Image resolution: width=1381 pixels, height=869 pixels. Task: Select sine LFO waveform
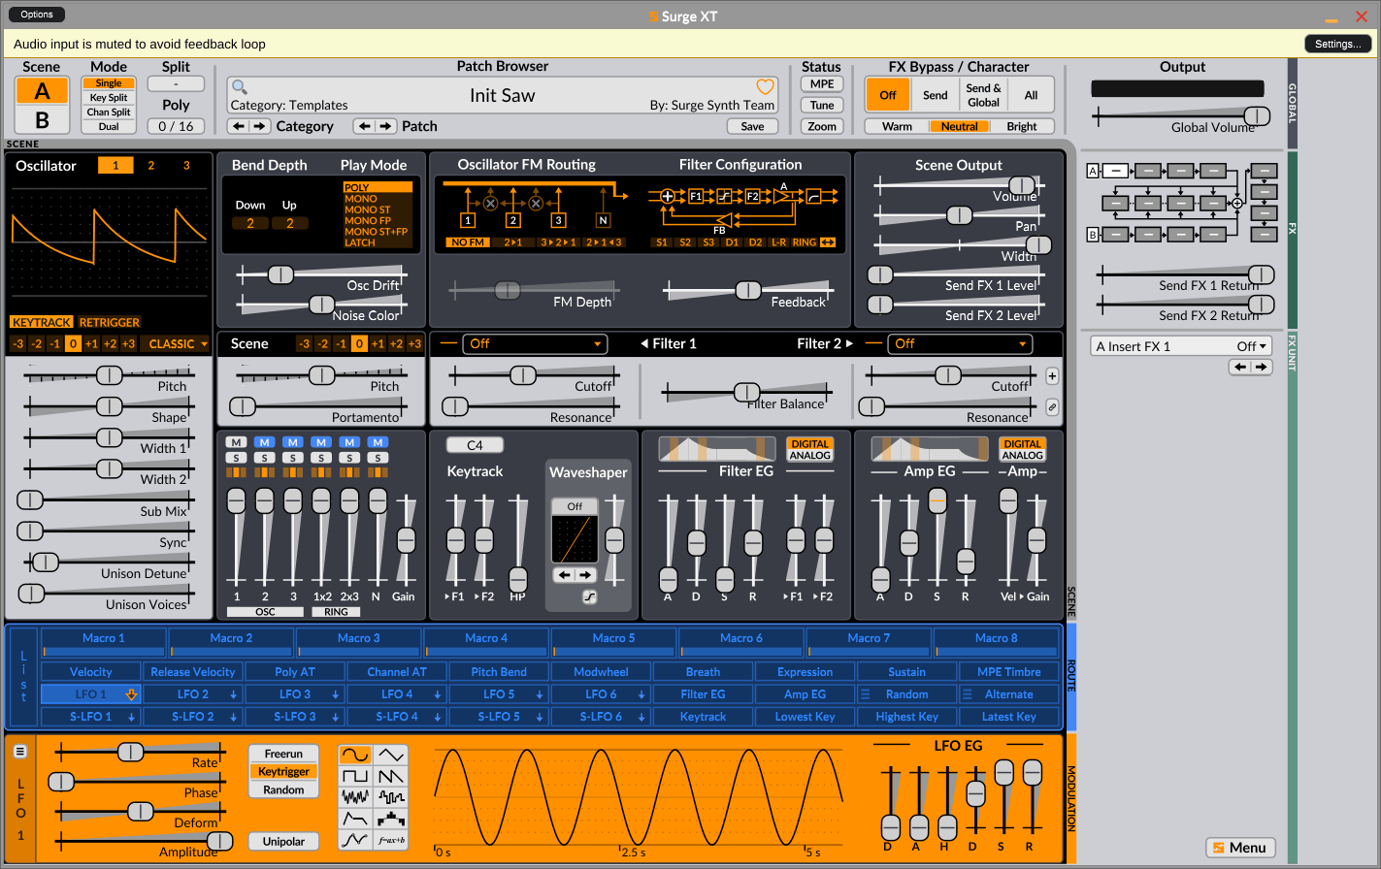(355, 754)
